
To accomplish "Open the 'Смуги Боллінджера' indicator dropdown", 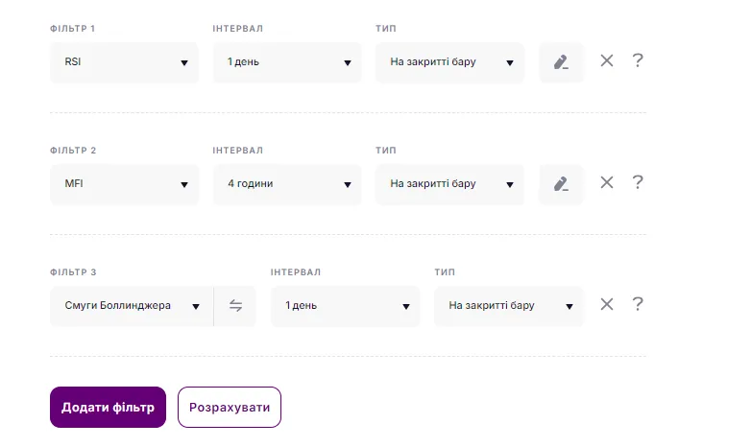I will click(x=131, y=306).
